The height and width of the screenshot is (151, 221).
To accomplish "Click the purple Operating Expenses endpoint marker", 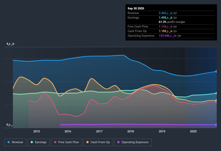I will pos(216,125).
